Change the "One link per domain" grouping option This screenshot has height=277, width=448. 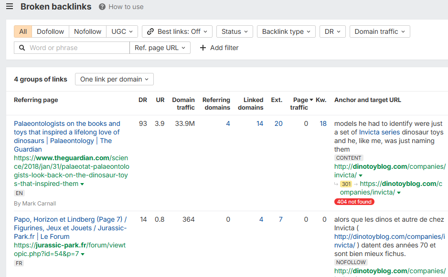tap(114, 79)
